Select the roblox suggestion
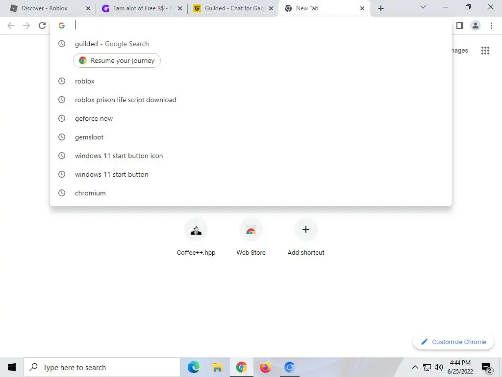The width and height of the screenshot is (502, 377). pyautogui.click(x=251, y=81)
